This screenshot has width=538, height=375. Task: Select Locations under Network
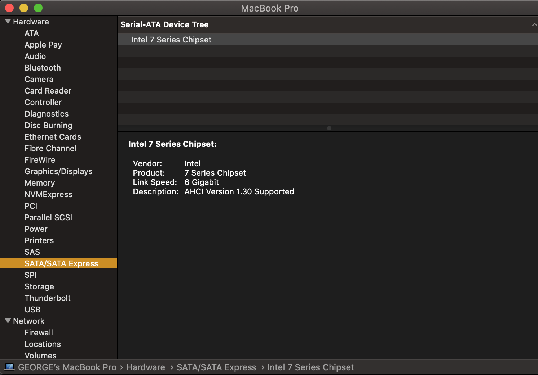[x=43, y=344]
